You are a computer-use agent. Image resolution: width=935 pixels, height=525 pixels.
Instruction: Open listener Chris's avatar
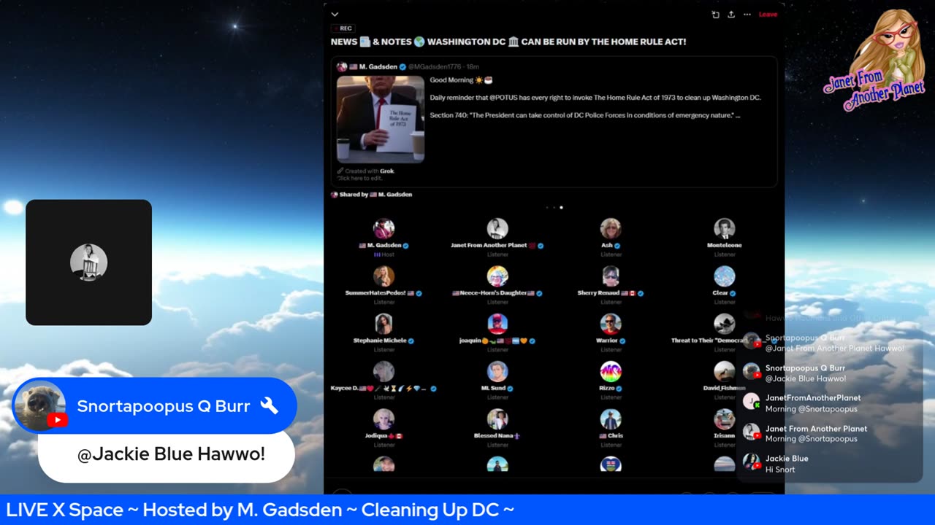coord(611,419)
